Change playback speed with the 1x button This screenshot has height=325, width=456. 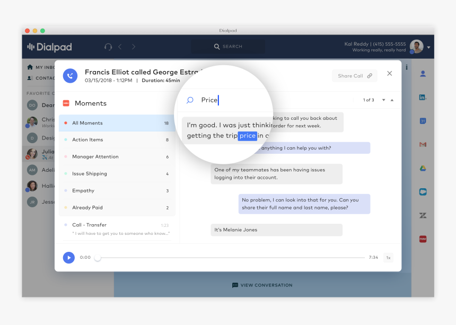click(x=388, y=258)
